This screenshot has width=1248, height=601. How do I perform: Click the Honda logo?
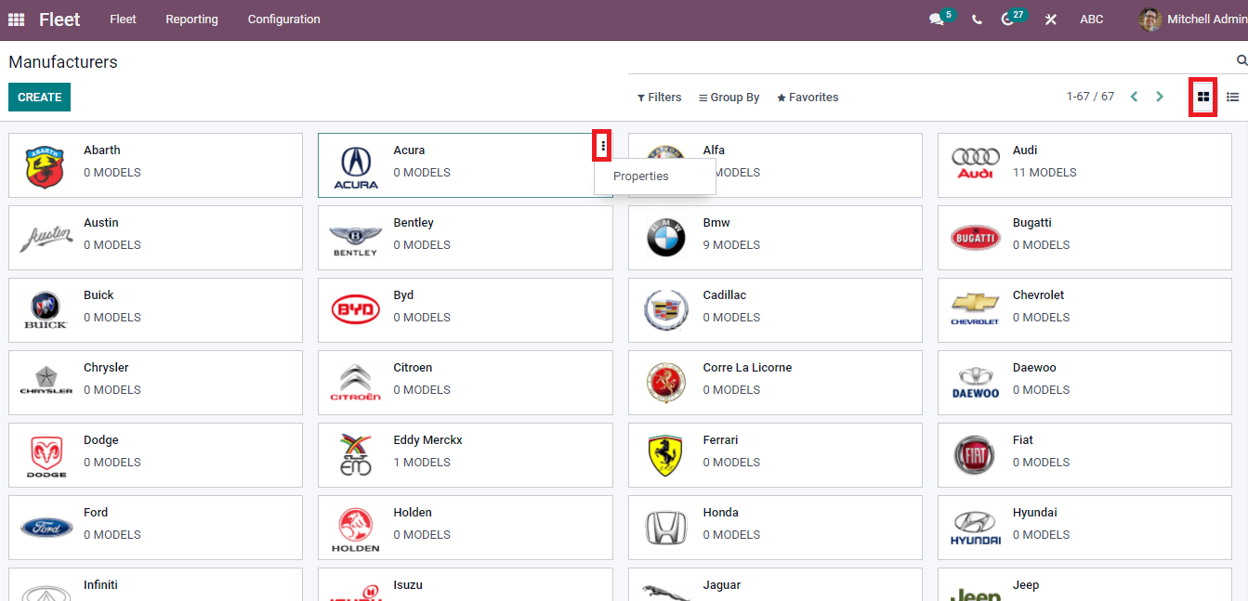[666, 528]
